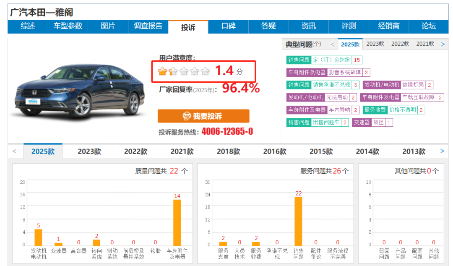
Task: Select 2025款 in the 典型问题 panel
Action: point(350,44)
